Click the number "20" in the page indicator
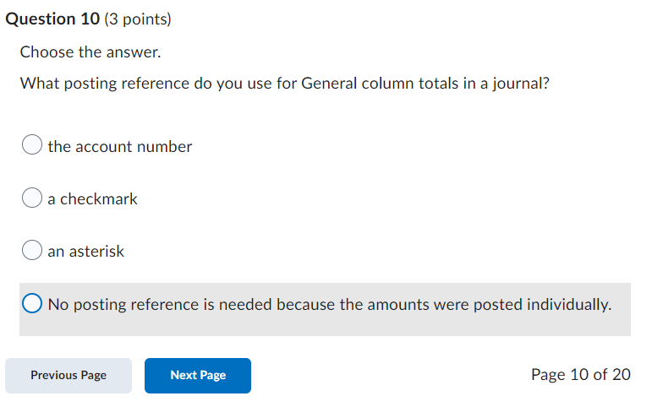The image size is (663, 407). point(621,375)
